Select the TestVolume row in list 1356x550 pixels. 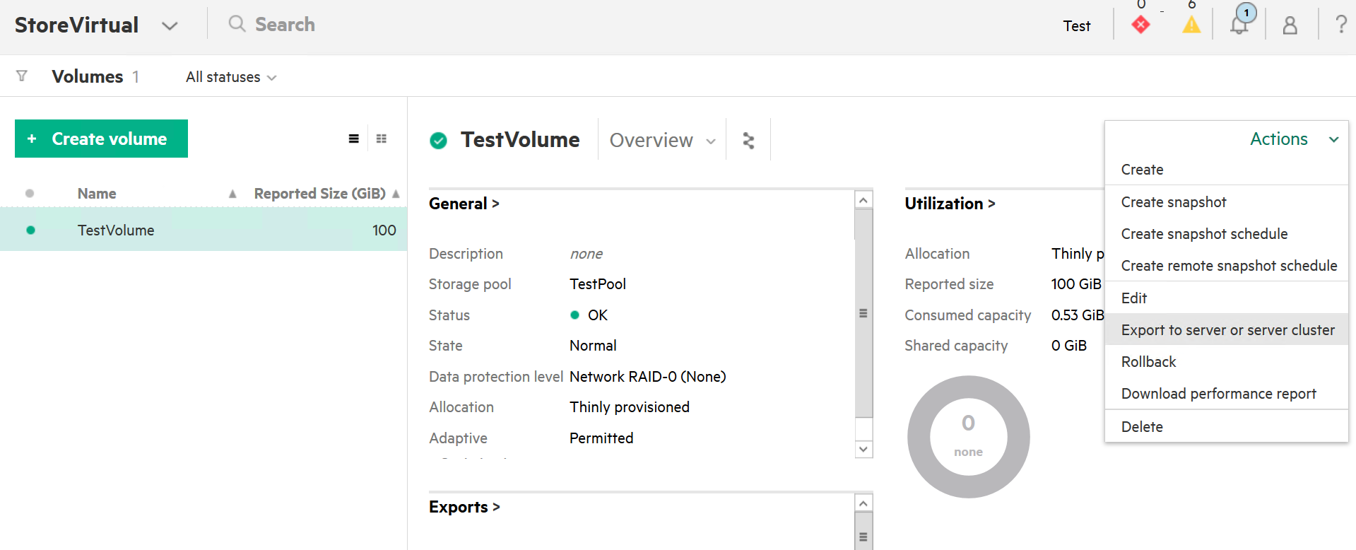pos(204,230)
